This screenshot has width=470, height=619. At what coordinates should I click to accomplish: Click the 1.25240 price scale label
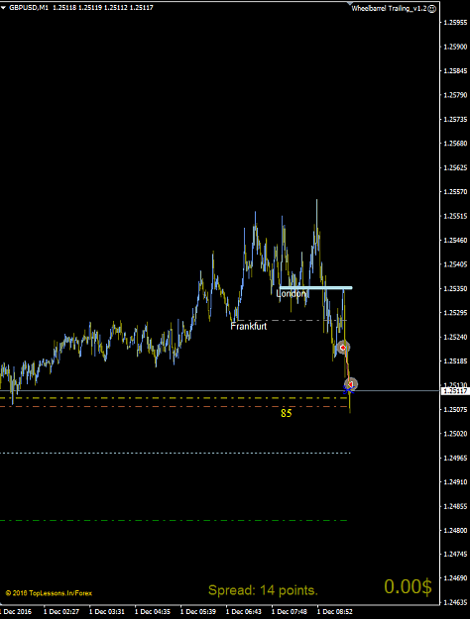(455, 337)
